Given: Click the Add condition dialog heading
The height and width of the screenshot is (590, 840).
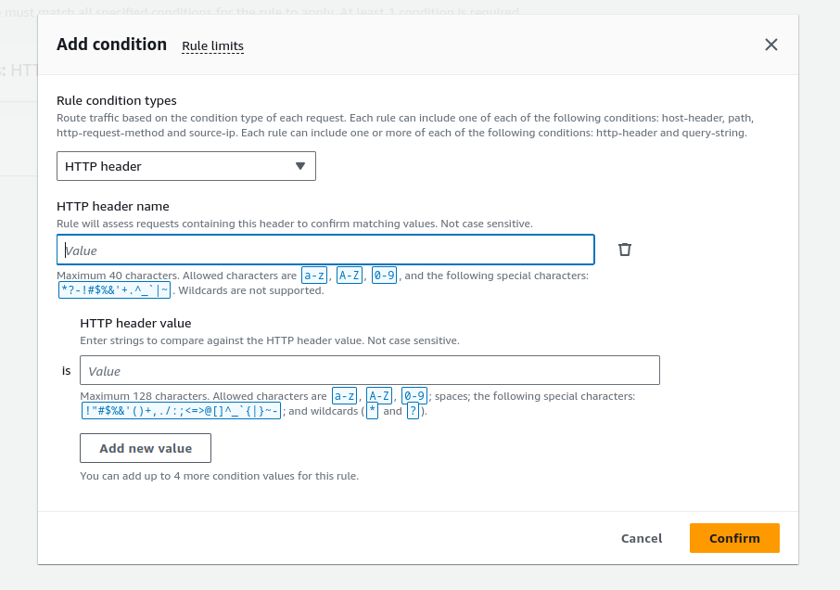Looking at the screenshot, I should click(x=111, y=45).
